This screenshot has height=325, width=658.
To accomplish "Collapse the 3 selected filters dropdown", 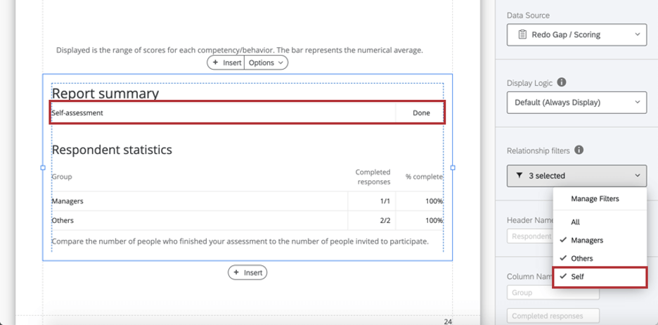I will 576,176.
